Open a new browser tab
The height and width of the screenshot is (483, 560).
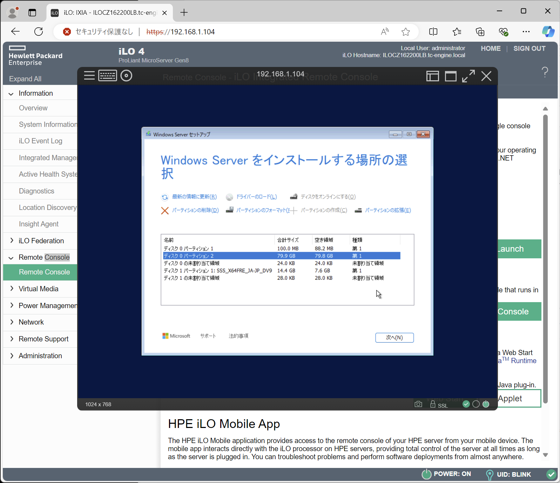pos(184,13)
